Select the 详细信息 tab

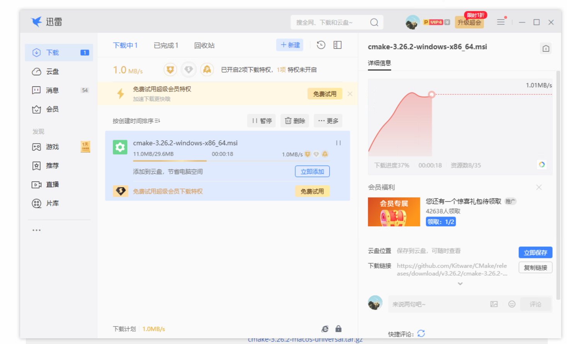380,63
